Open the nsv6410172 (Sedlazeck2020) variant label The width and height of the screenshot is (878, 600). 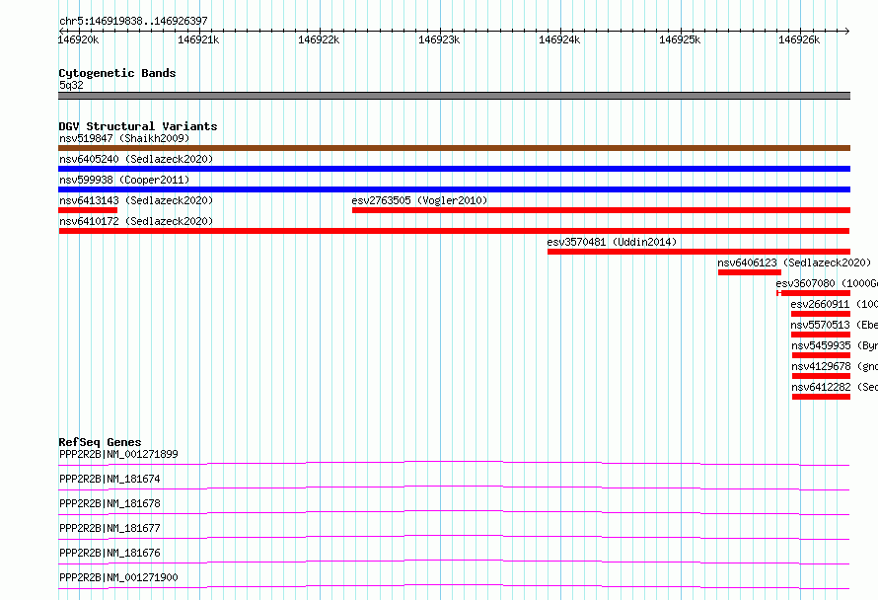(136, 221)
